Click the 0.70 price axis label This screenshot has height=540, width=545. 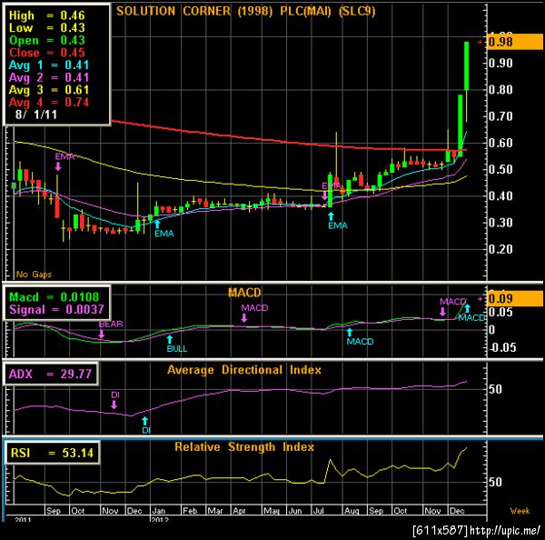click(x=500, y=116)
